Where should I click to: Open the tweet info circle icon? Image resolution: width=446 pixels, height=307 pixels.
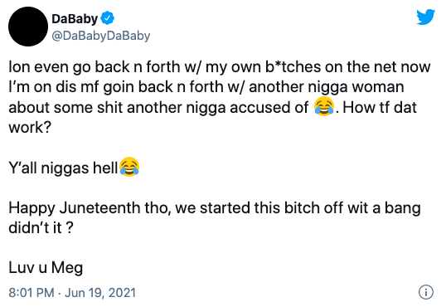pos(426,292)
